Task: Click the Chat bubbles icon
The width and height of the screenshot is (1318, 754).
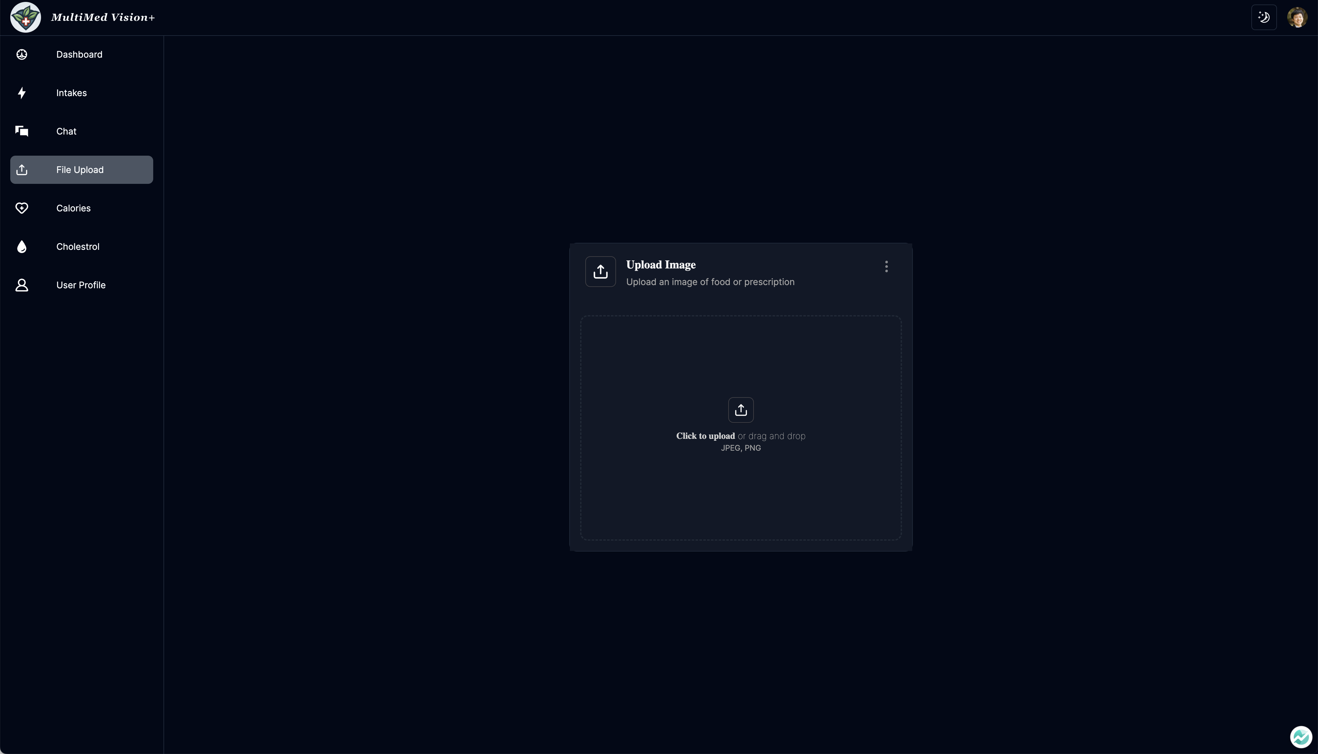Action: 22,131
